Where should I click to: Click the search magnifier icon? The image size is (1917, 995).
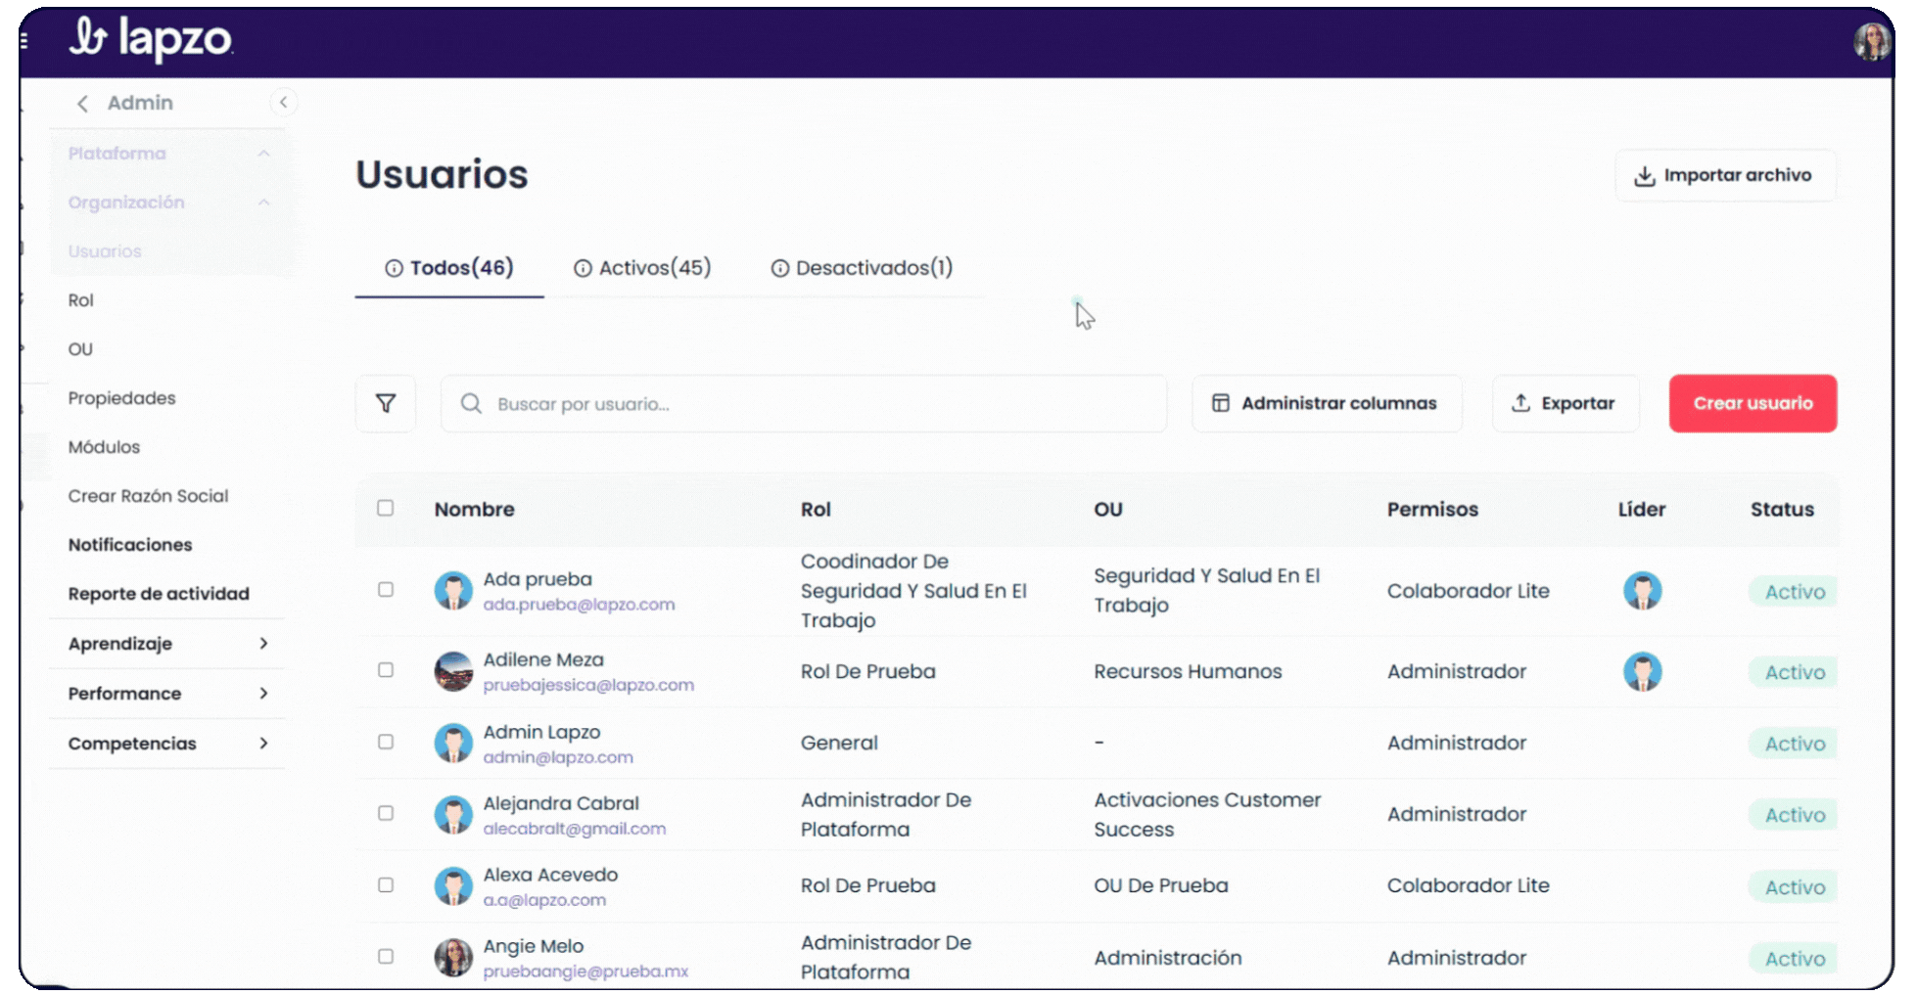pyautogui.click(x=471, y=403)
